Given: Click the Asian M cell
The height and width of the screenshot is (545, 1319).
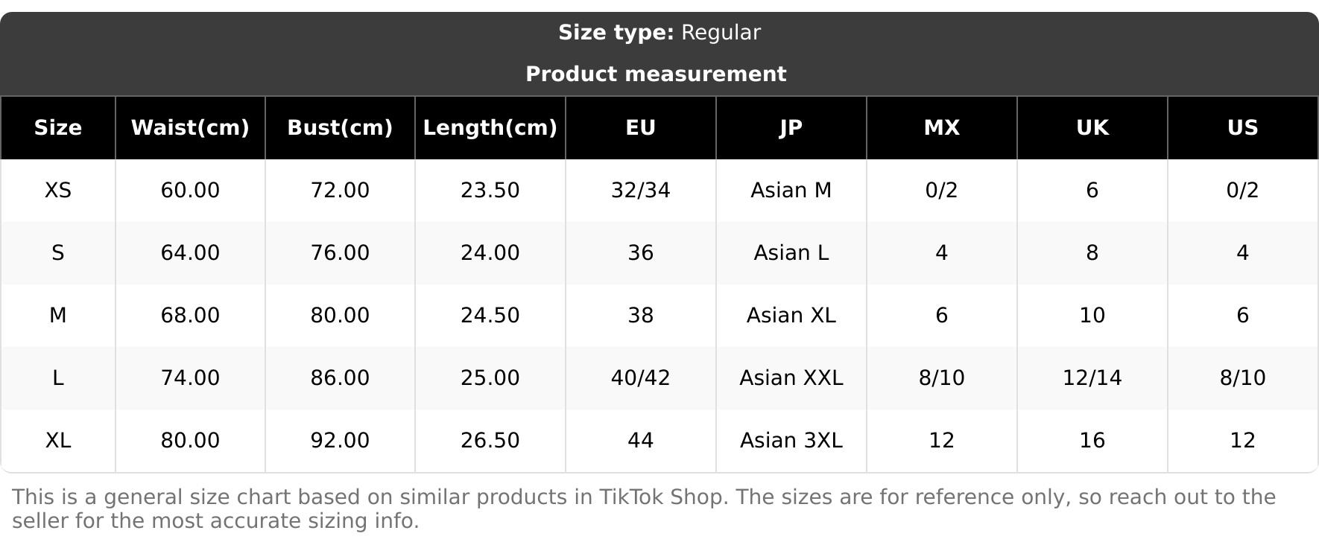Looking at the screenshot, I should [x=791, y=191].
